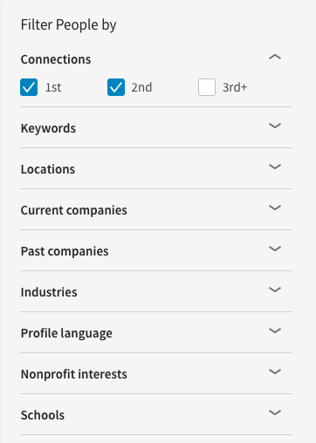Screen dimensions: 316x443
Task: Click the Connections section heading
Action: point(56,59)
